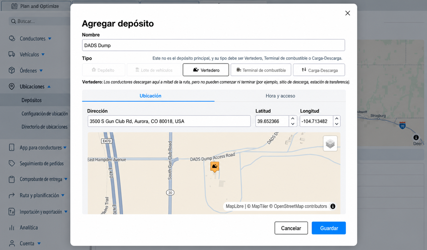Click the Longitud input field
This screenshot has width=427, height=250.
(x=316, y=121)
